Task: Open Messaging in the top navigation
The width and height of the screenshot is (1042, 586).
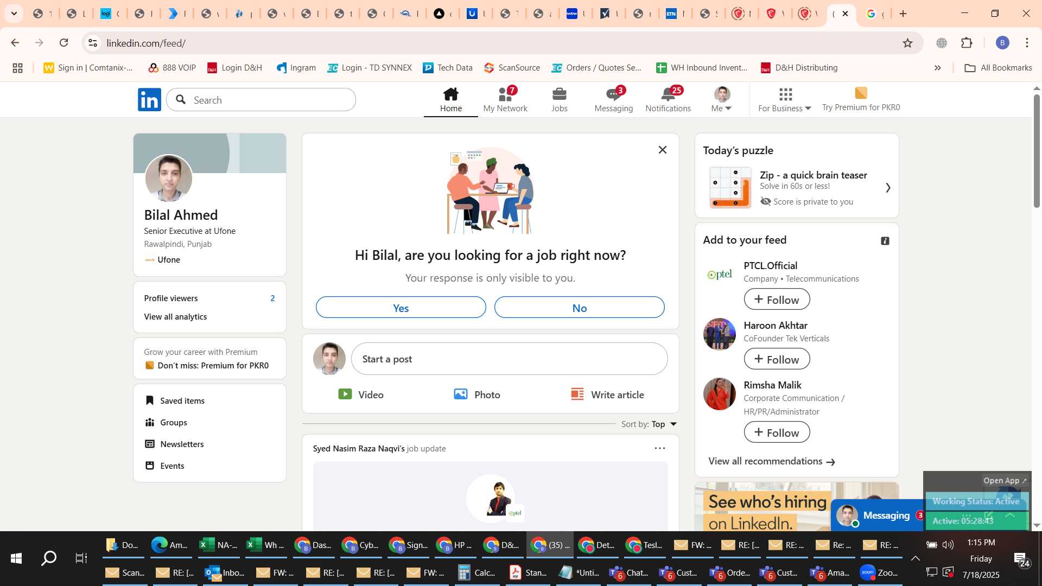Action: 614,100
